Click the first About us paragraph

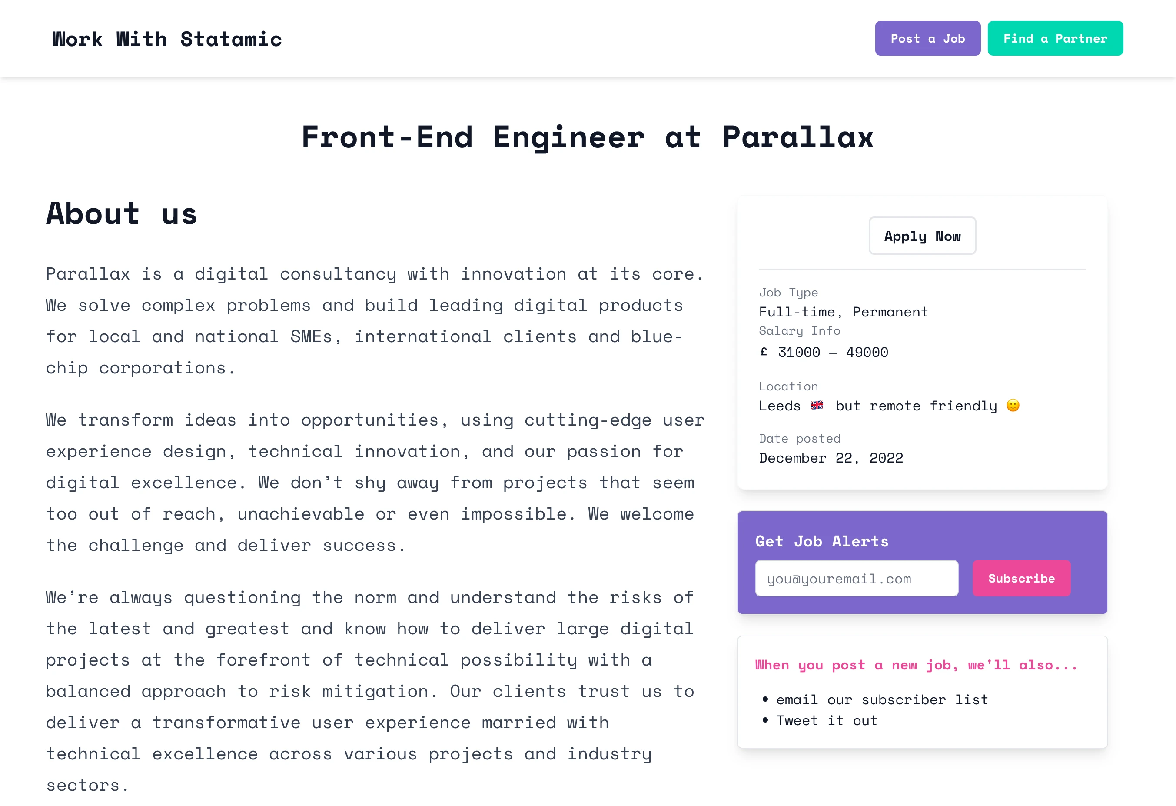coord(375,321)
